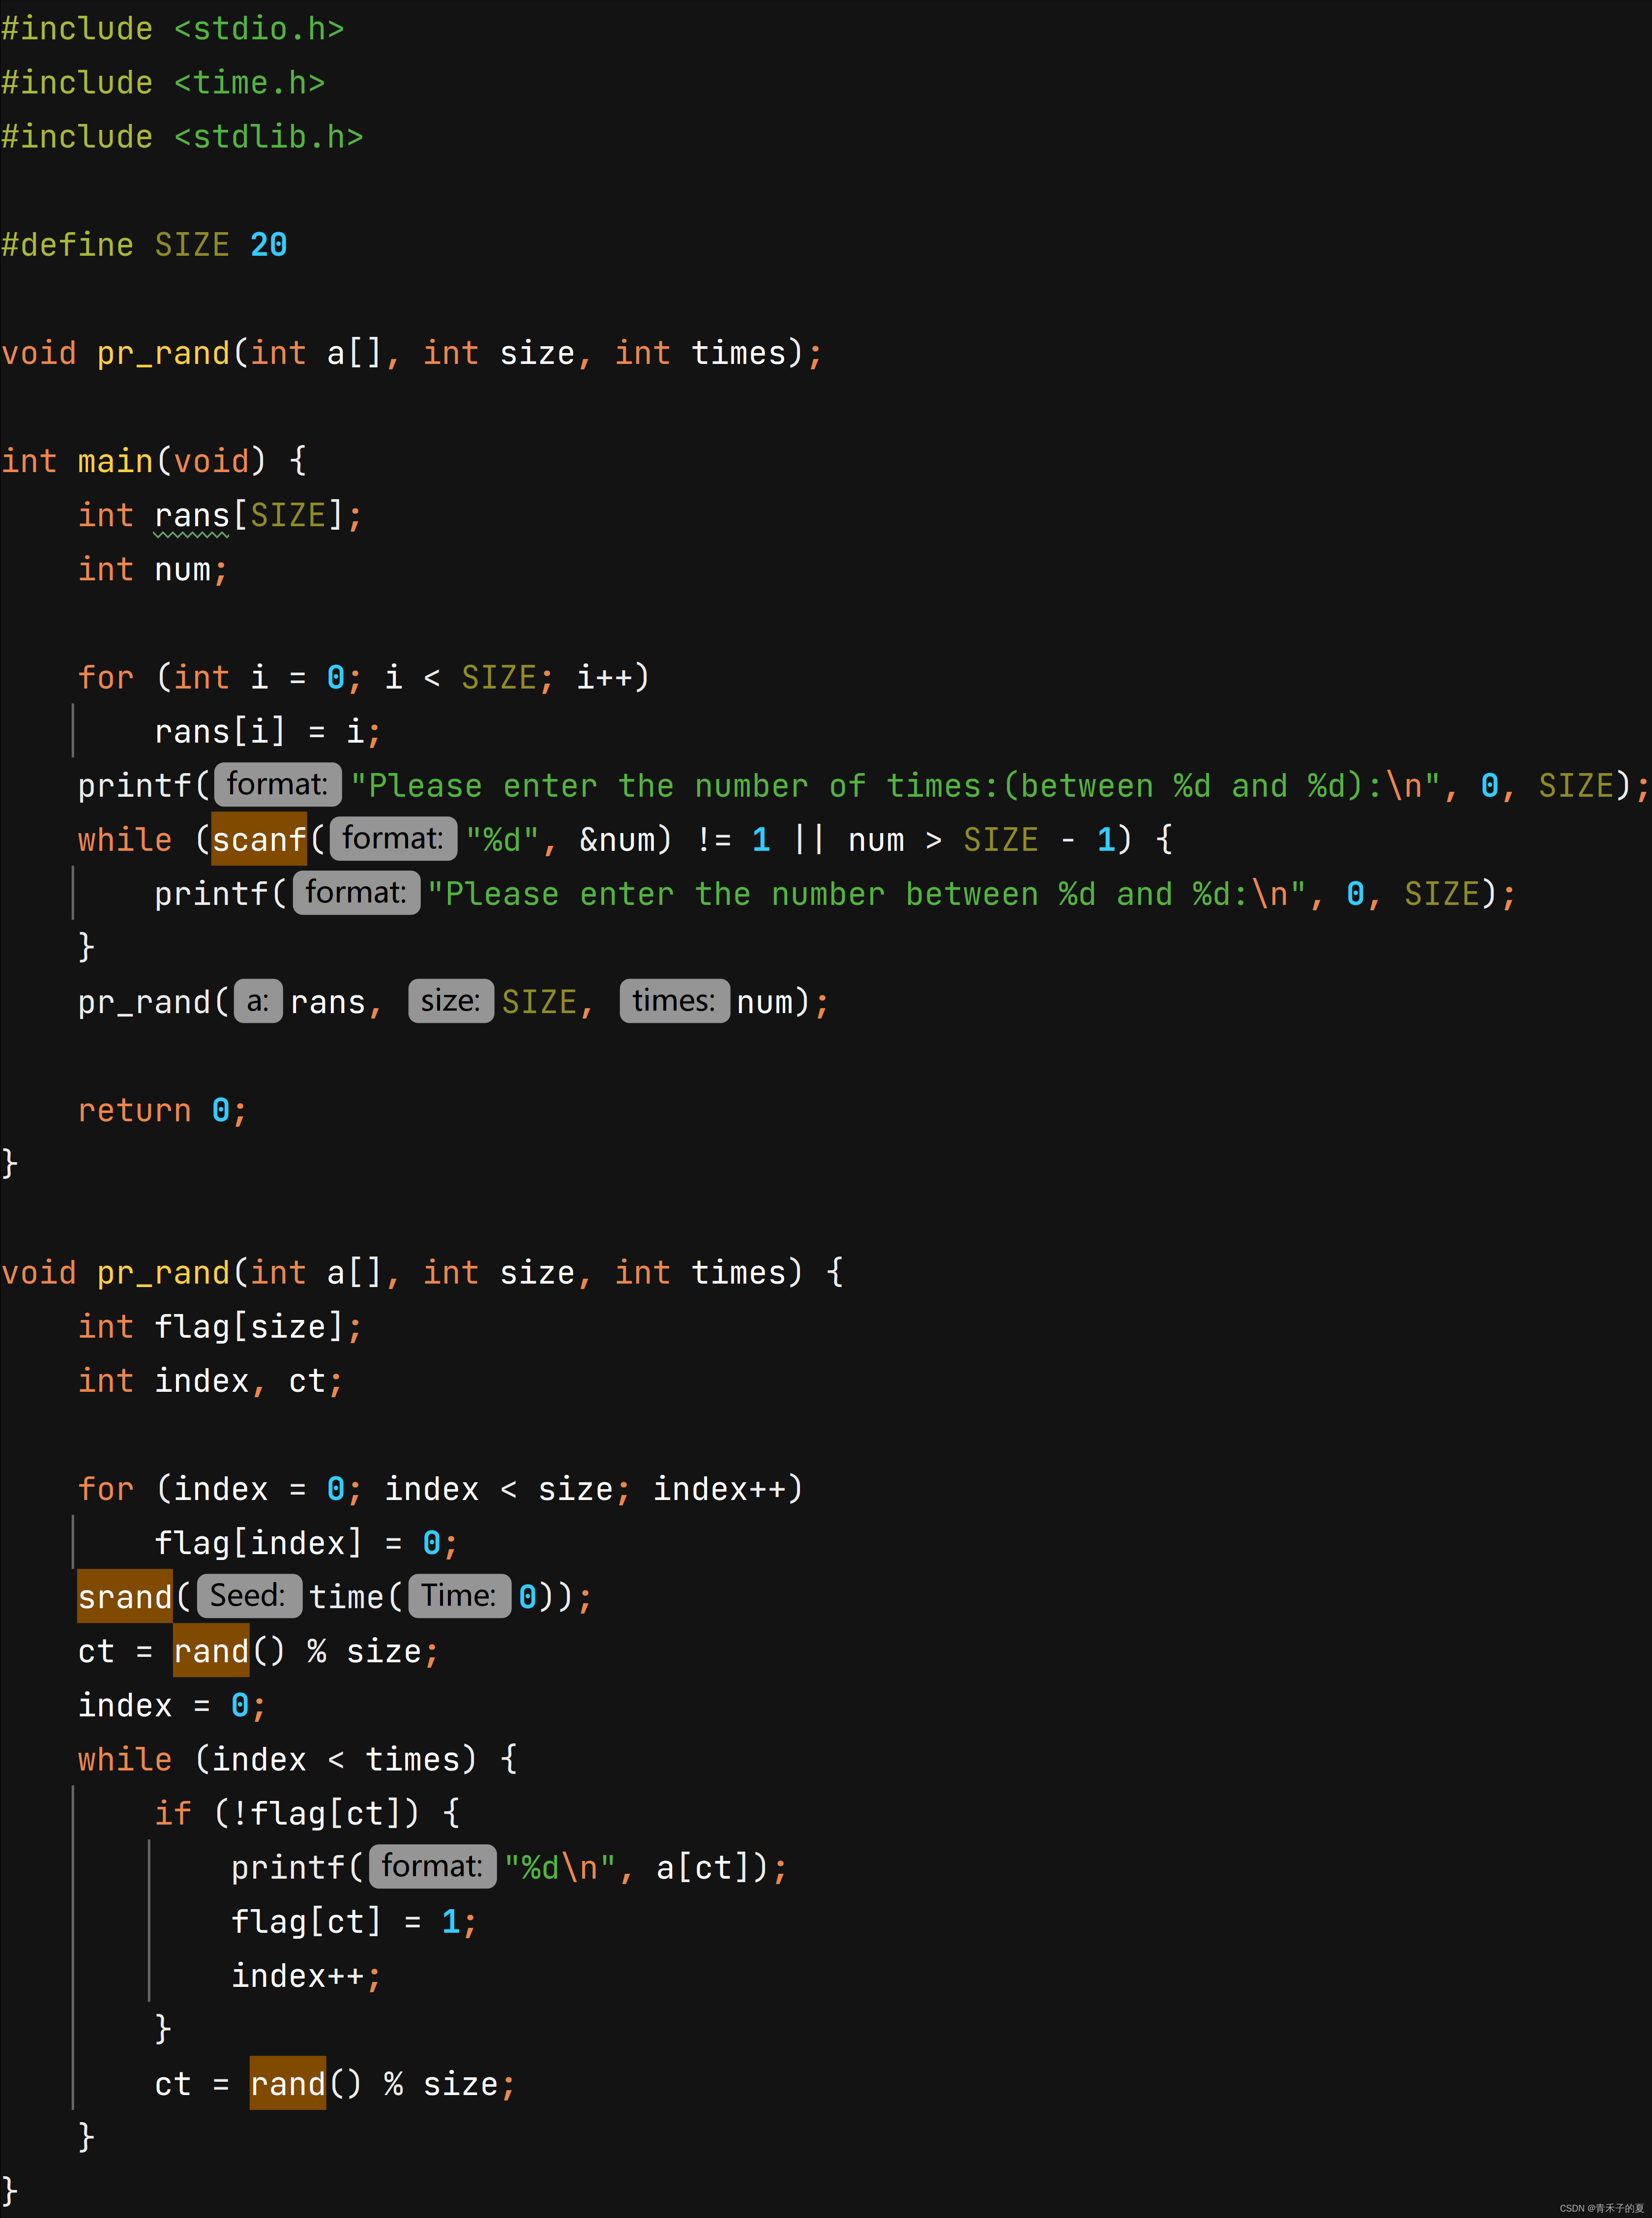Click the flag[size] array declaration
The image size is (1652, 2218).
249,1326
